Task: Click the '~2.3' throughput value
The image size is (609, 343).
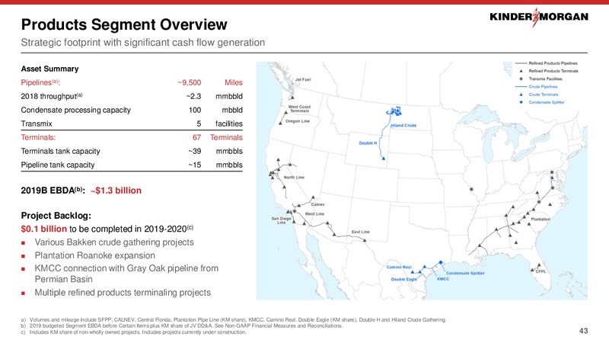Action: pos(193,96)
